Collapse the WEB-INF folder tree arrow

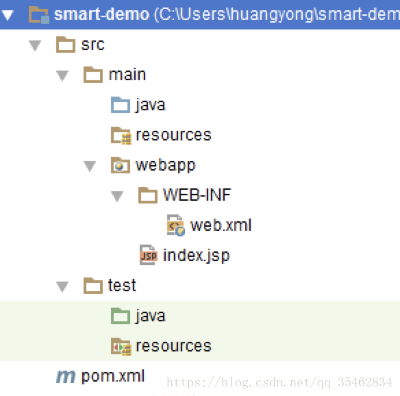117,196
